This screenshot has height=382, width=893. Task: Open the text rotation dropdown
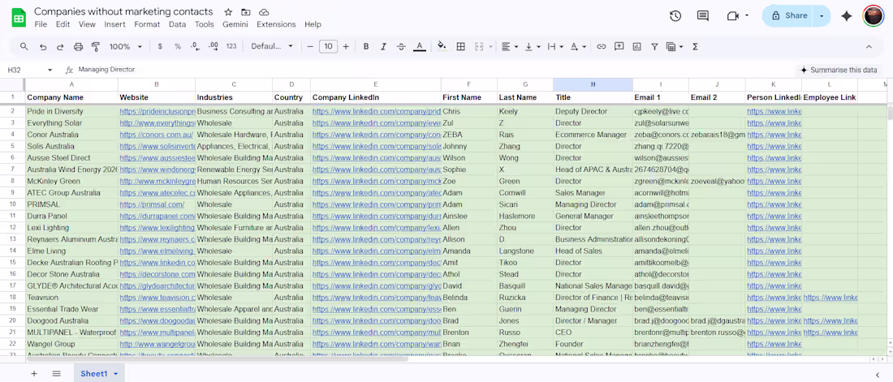(578, 47)
